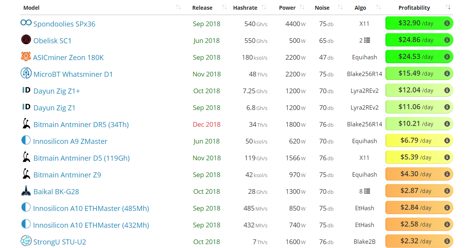
Task: Open ASICminer Zeon 180K link
Action: [68, 57]
